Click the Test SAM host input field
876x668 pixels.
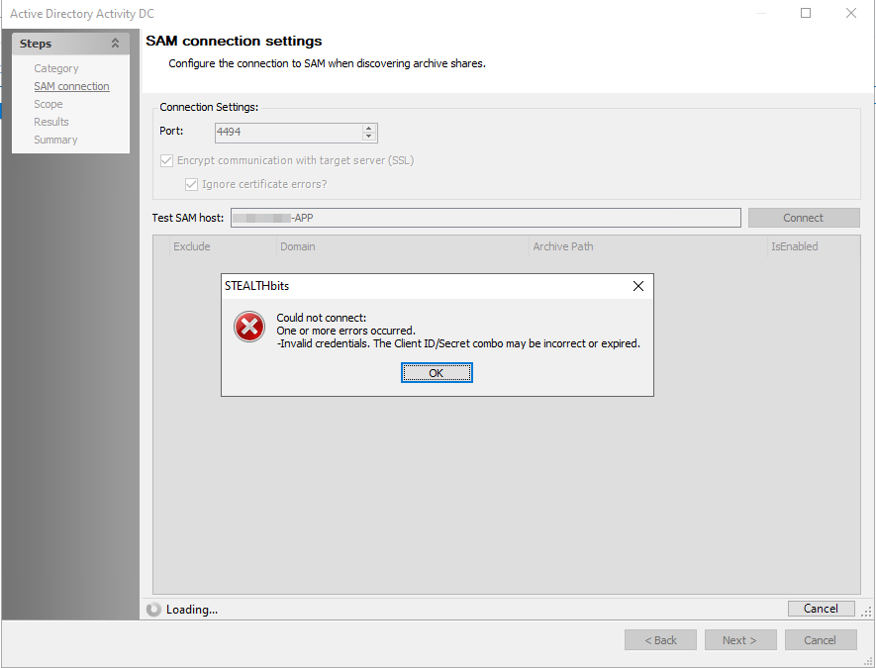(x=485, y=218)
